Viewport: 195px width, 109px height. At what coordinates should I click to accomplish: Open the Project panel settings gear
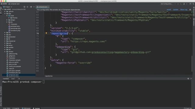31,7
